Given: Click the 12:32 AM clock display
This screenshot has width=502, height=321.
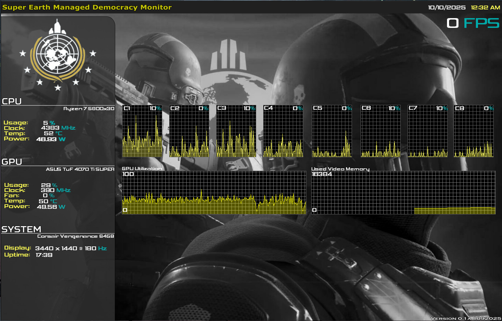Looking at the screenshot, I should pos(485,7).
